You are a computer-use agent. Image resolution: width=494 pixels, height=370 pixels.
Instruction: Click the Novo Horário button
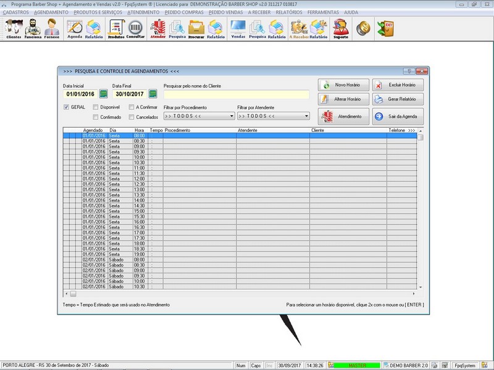click(344, 84)
